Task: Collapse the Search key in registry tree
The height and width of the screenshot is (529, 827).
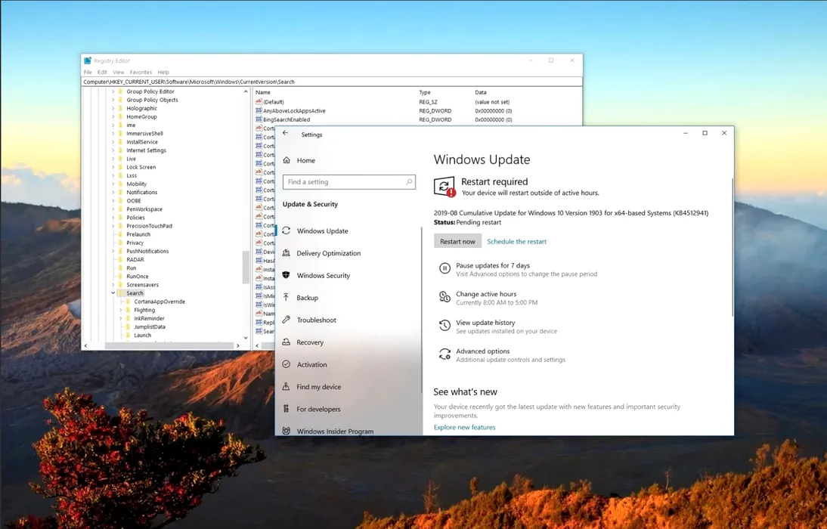Action: (113, 293)
